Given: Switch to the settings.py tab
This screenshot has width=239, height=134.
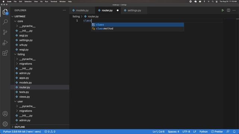Looking at the screenshot, I should pos(134,10).
